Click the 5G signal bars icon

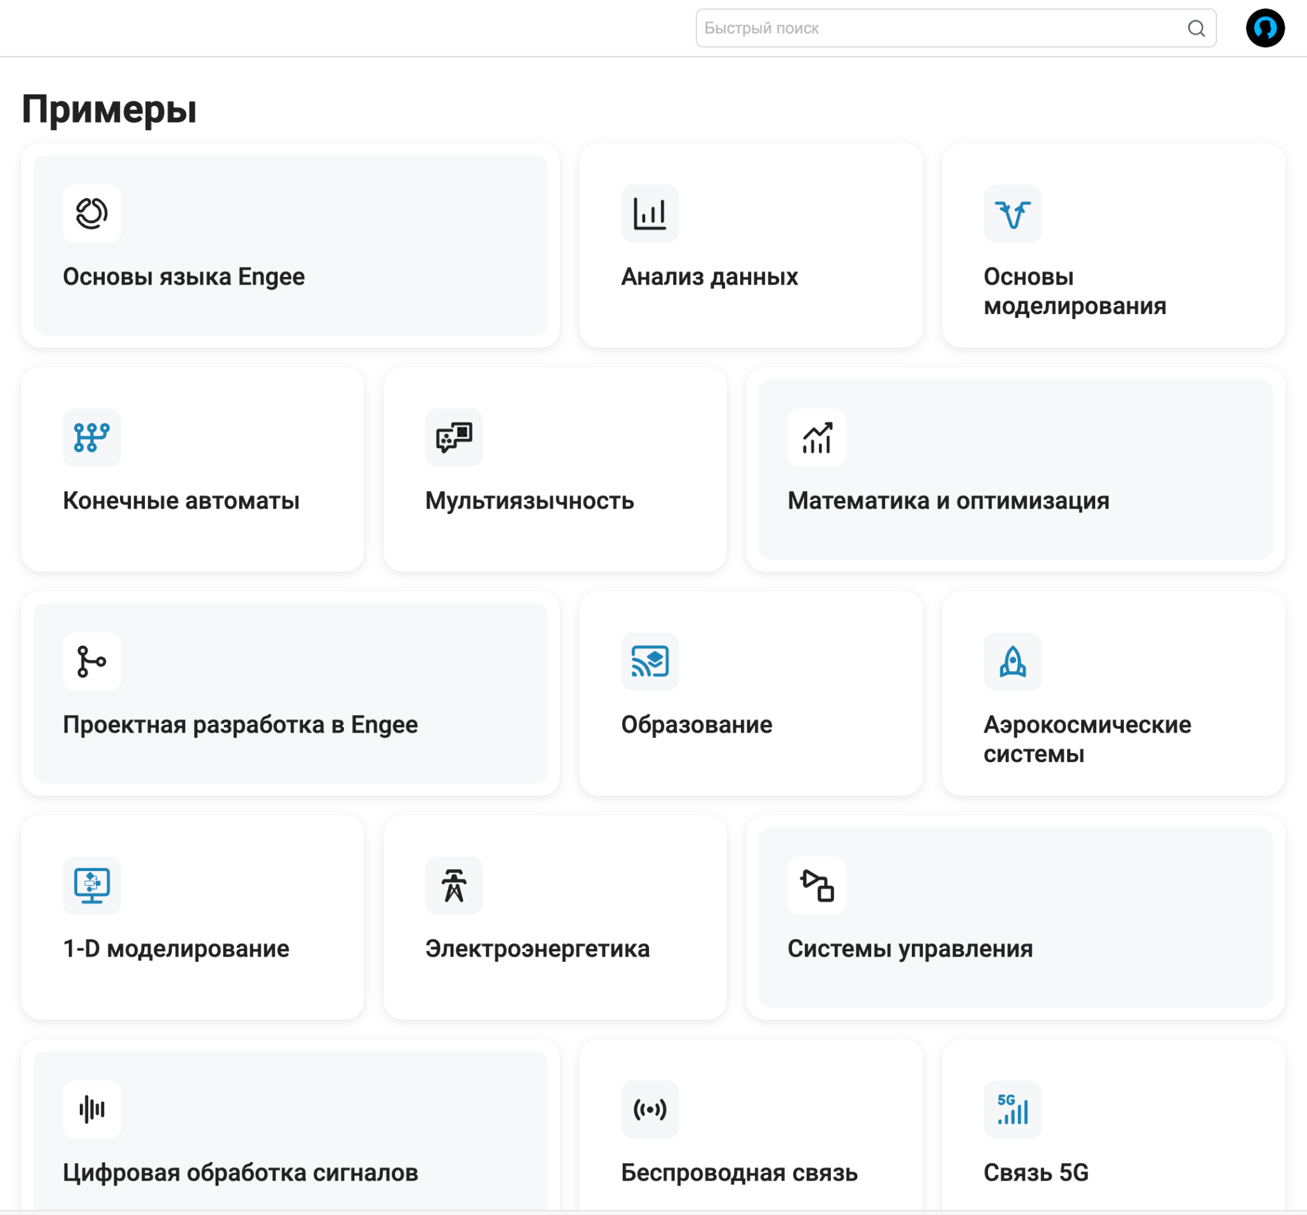click(1012, 1110)
